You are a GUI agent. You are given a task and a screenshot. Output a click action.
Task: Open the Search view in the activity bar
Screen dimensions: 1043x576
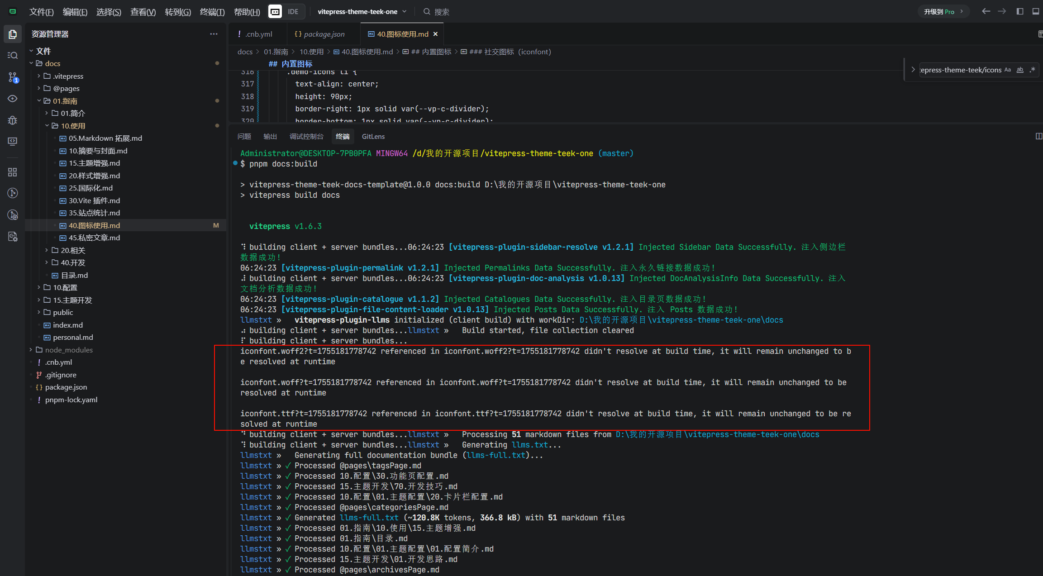(x=13, y=55)
